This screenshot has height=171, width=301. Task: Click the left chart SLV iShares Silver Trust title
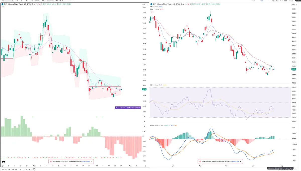20,4
